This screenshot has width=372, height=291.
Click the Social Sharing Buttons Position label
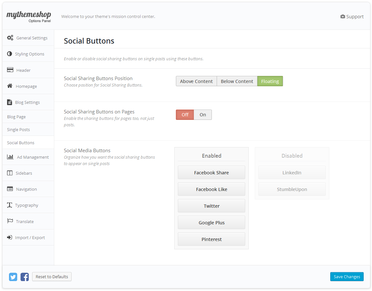click(x=98, y=79)
